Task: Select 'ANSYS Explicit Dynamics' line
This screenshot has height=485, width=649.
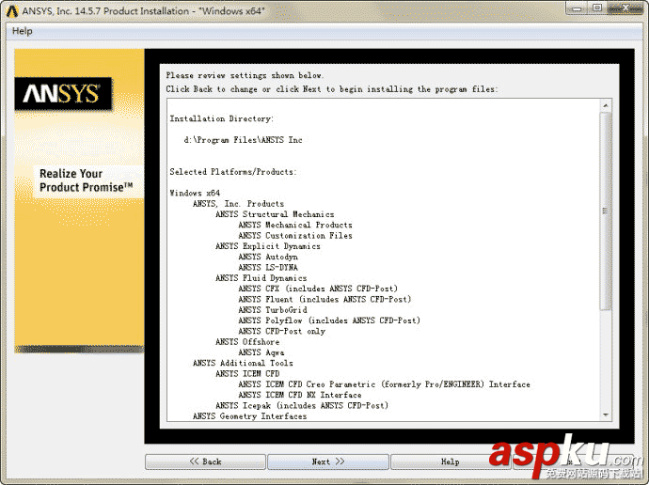Action: [x=268, y=246]
